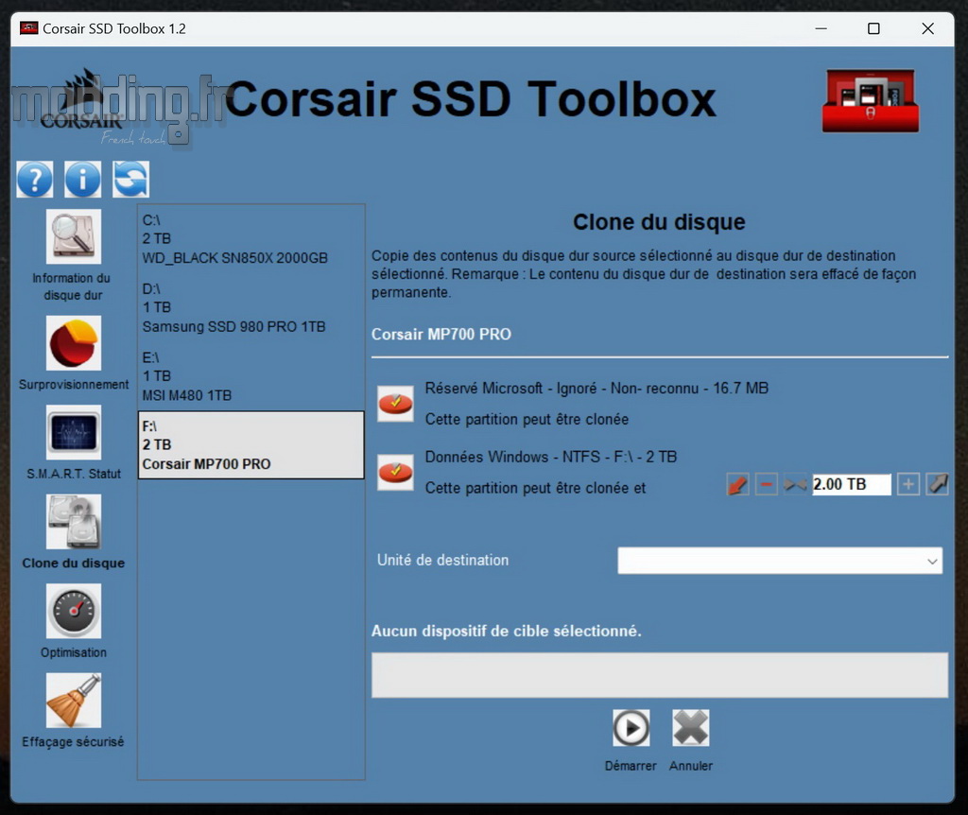
Task: Select the C:\ WD_BLACK SN850X 2000GB drive
Action: (x=251, y=239)
